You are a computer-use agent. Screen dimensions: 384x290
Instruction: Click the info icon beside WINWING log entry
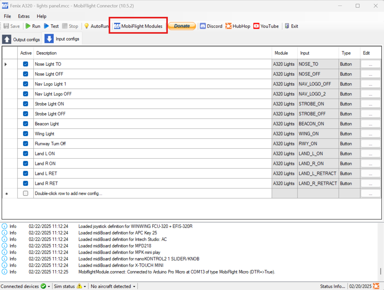[5, 226]
